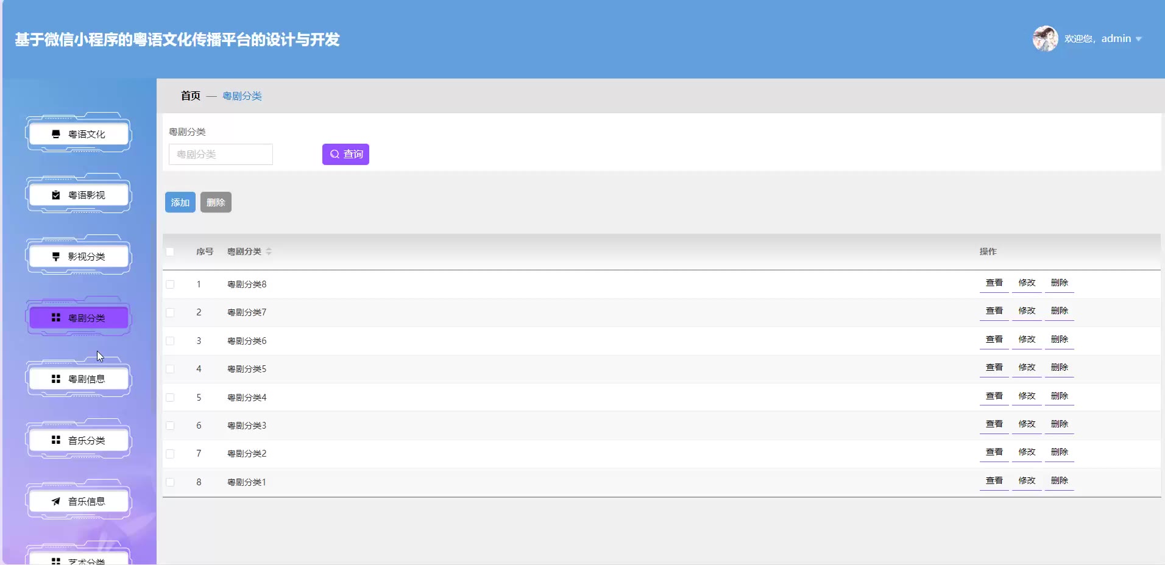Delete the 粤剧分类8 row
1165x565 pixels.
pos(1059,283)
